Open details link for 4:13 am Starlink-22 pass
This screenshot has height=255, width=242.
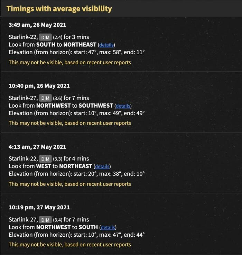pyautogui.click(x=102, y=166)
